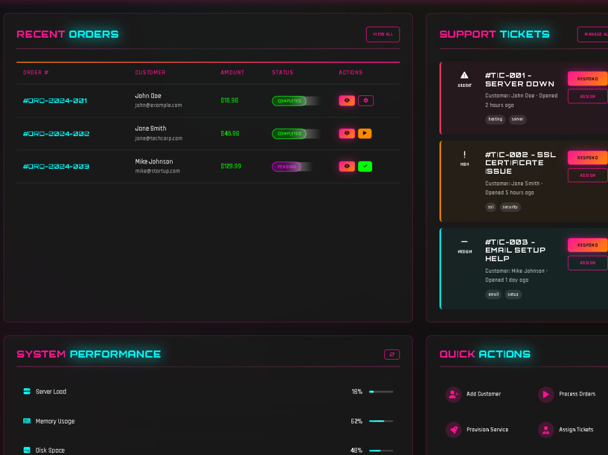
Task: Click the medium priority dash icon
Action: tap(464, 241)
